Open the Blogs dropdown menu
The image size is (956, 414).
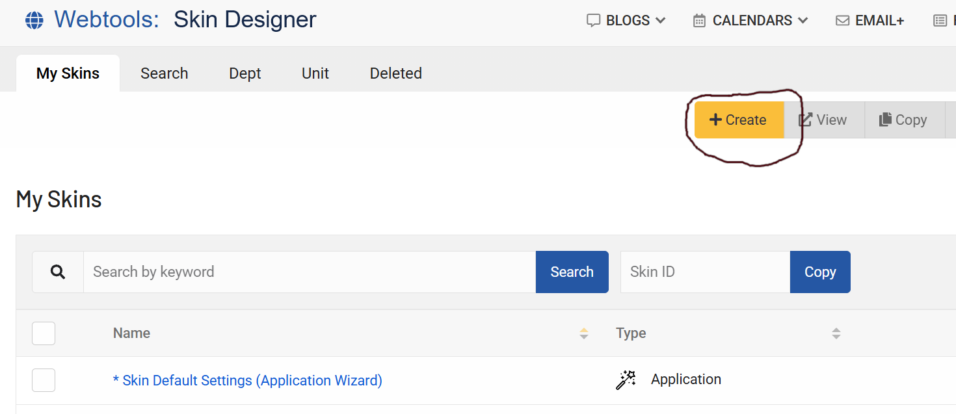coord(626,21)
